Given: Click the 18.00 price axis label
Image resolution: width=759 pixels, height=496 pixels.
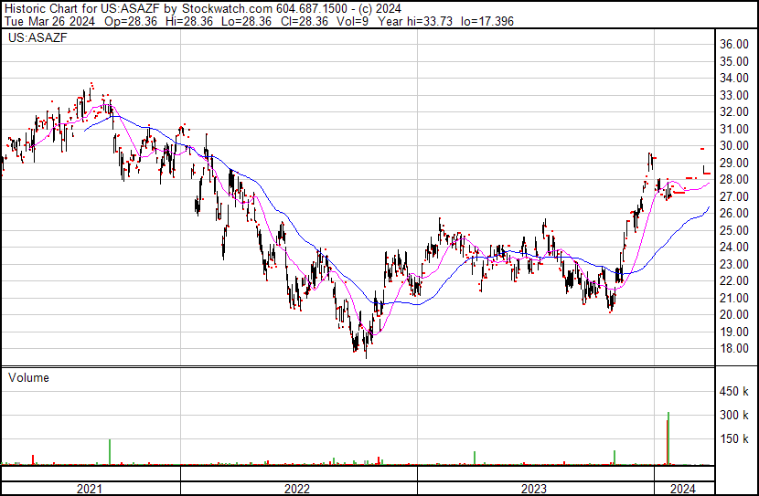Looking at the screenshot, I should pos(734,349).
